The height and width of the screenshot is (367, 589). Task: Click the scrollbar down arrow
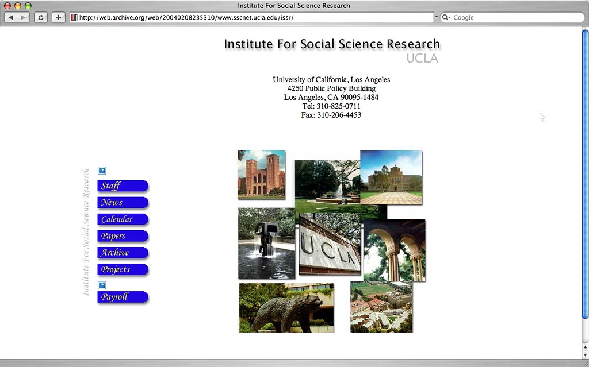[x=584, y=354]
